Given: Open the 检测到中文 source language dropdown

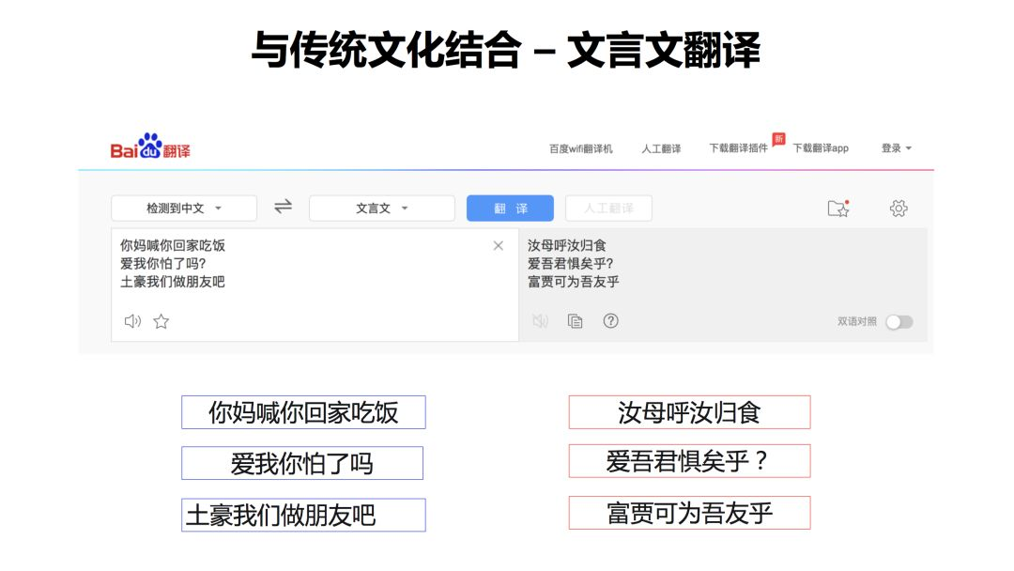Looking at the screenshot, I should [x=184, y=208].
